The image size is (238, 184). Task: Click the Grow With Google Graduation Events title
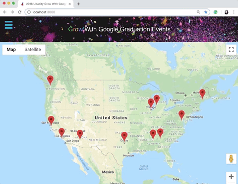(x=119, y=29)
